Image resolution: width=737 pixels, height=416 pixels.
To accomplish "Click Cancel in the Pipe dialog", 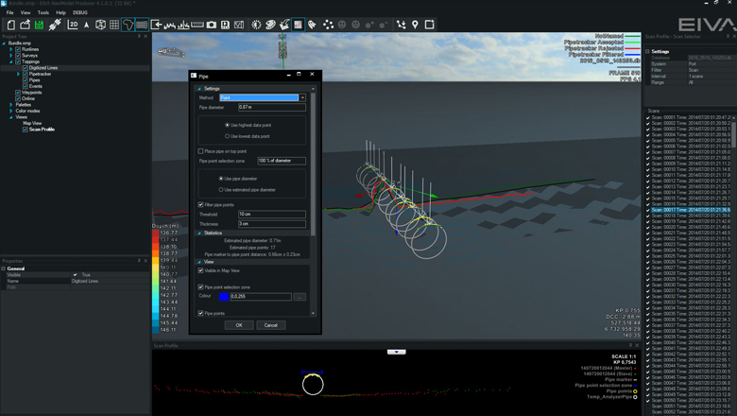I will [x=271, y=325].
